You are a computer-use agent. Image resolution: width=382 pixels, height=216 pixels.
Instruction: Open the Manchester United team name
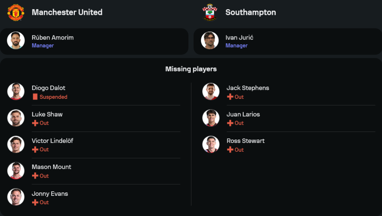[x=67, y=12]
